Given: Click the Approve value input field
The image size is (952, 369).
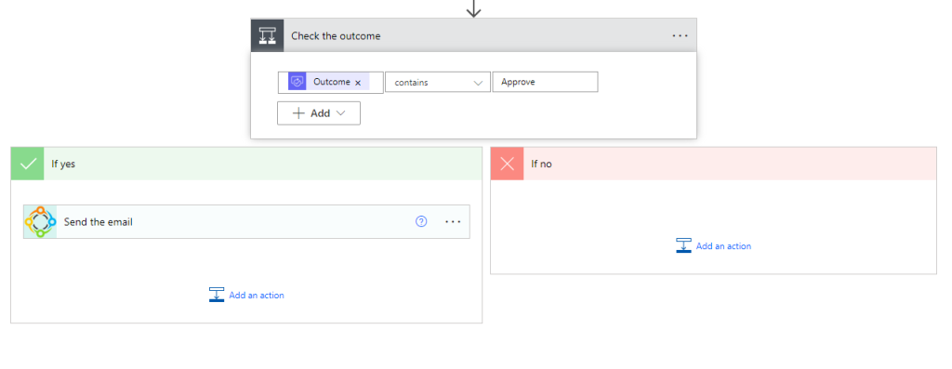Looking at the screenshot, I should coord(545,82).
